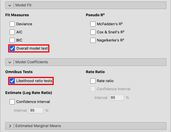Screen dimensions: 171x132
Task: Click the Interval field under Rate Ratio
Action: point(117,97)
